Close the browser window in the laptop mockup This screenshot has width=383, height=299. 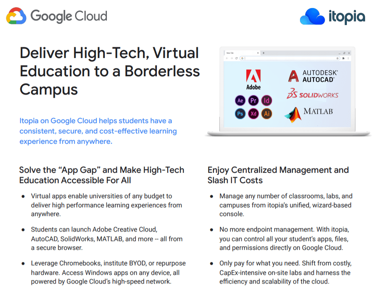[x=349, y=53]
